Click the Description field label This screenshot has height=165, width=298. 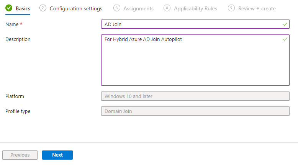[x=18, y=39]
